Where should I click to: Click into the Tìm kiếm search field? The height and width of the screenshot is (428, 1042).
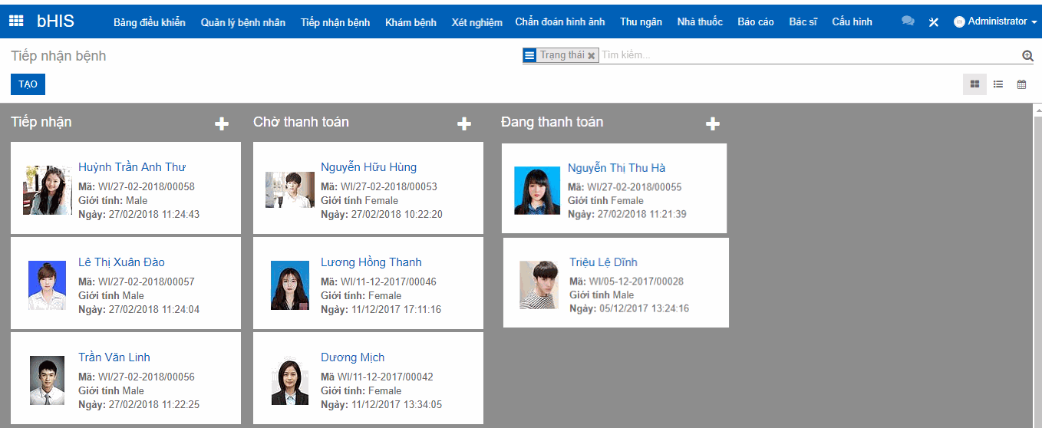[x=806, y=55]
